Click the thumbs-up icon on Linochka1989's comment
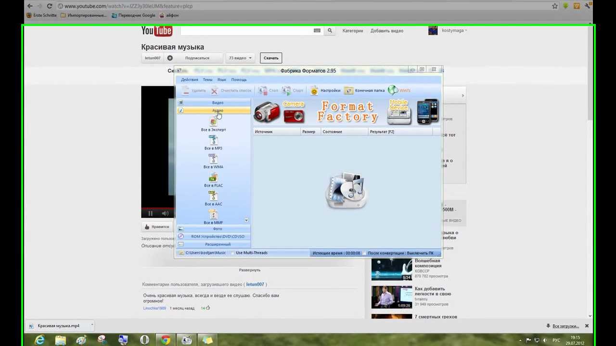 click(x=208, y=308)
